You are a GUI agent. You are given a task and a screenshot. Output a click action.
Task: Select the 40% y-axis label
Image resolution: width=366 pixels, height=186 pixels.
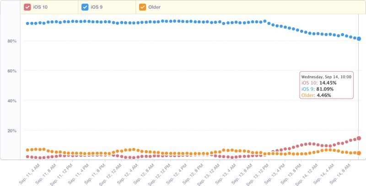[12, 101]
